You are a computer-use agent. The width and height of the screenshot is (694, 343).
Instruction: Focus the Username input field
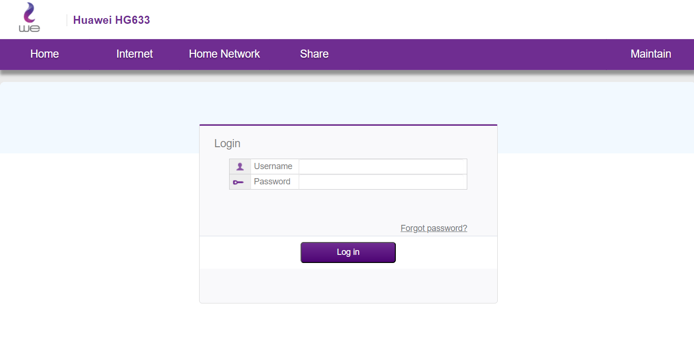pyautogui.click(x=382, y=167)
